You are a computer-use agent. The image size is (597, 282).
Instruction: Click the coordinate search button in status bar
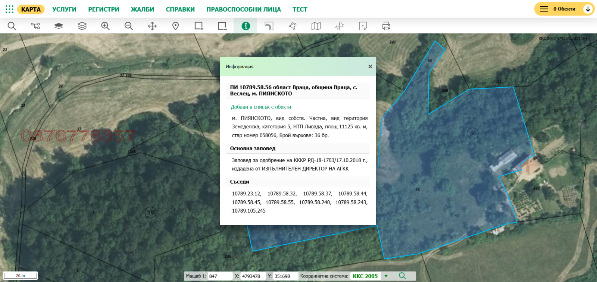(x=402, y=276)
